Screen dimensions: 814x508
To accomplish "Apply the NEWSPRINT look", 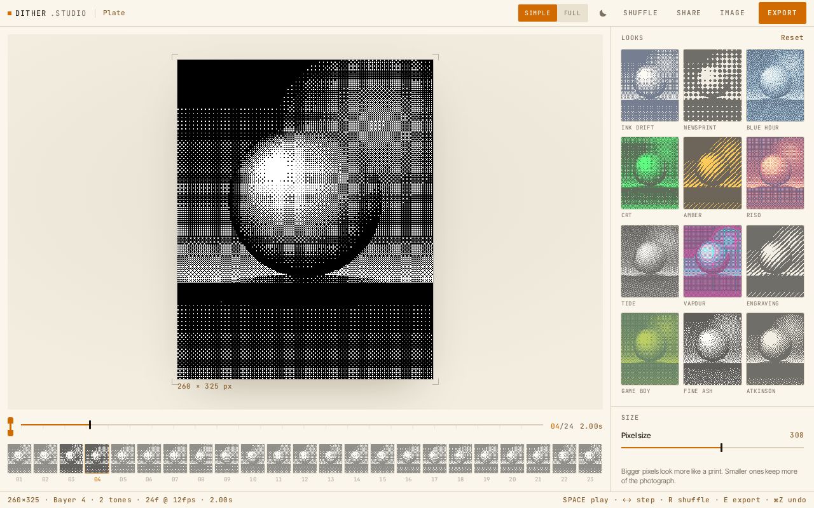I will tap(712, 85).
